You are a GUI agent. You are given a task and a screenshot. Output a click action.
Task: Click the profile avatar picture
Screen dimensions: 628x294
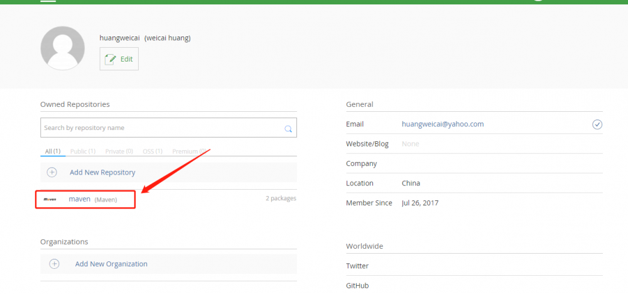coord(63,48)
